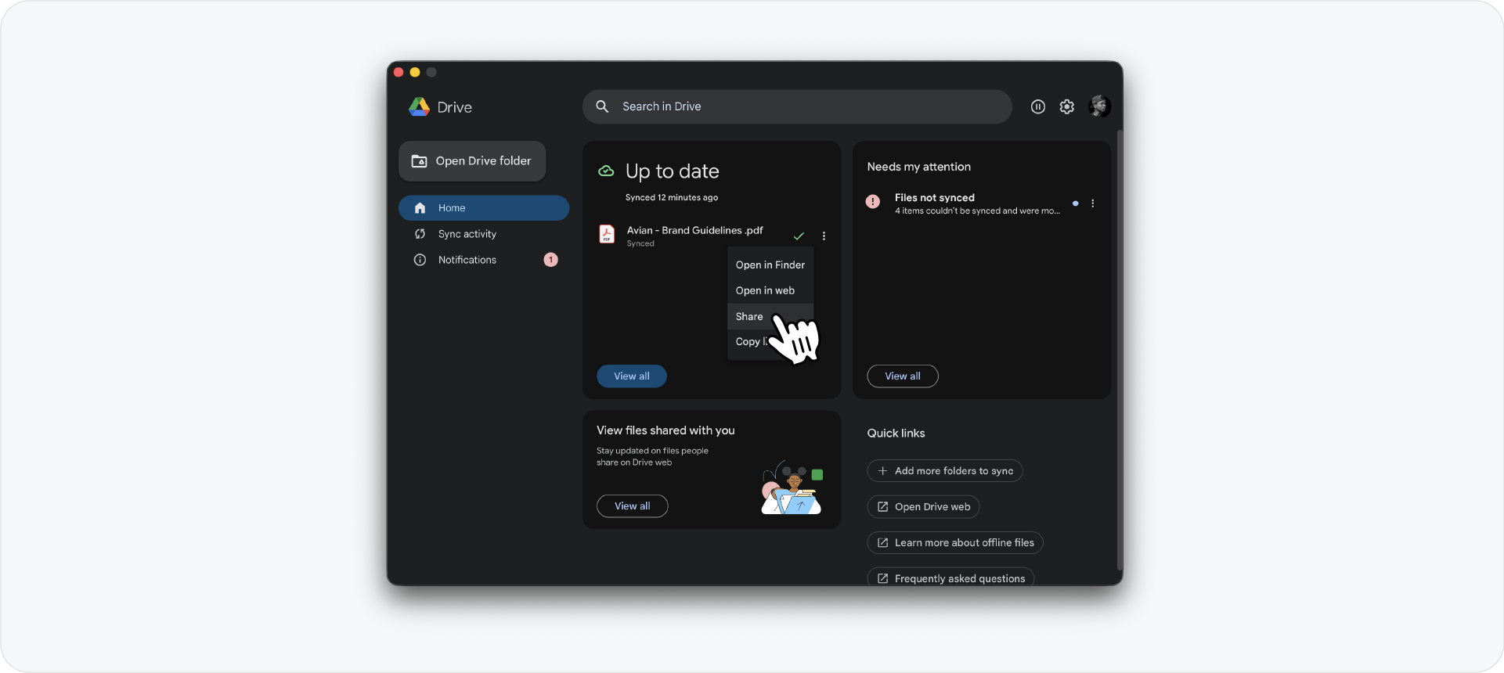
Task: Click the Home house icon
Action: [x=420, y=208]
